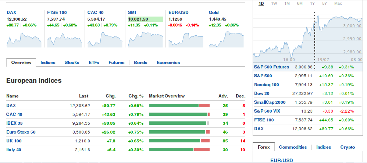Viewport: 367px width, 163px height.
Task: Select the 1Y chart timeframe
Action: tap(312, 4)
